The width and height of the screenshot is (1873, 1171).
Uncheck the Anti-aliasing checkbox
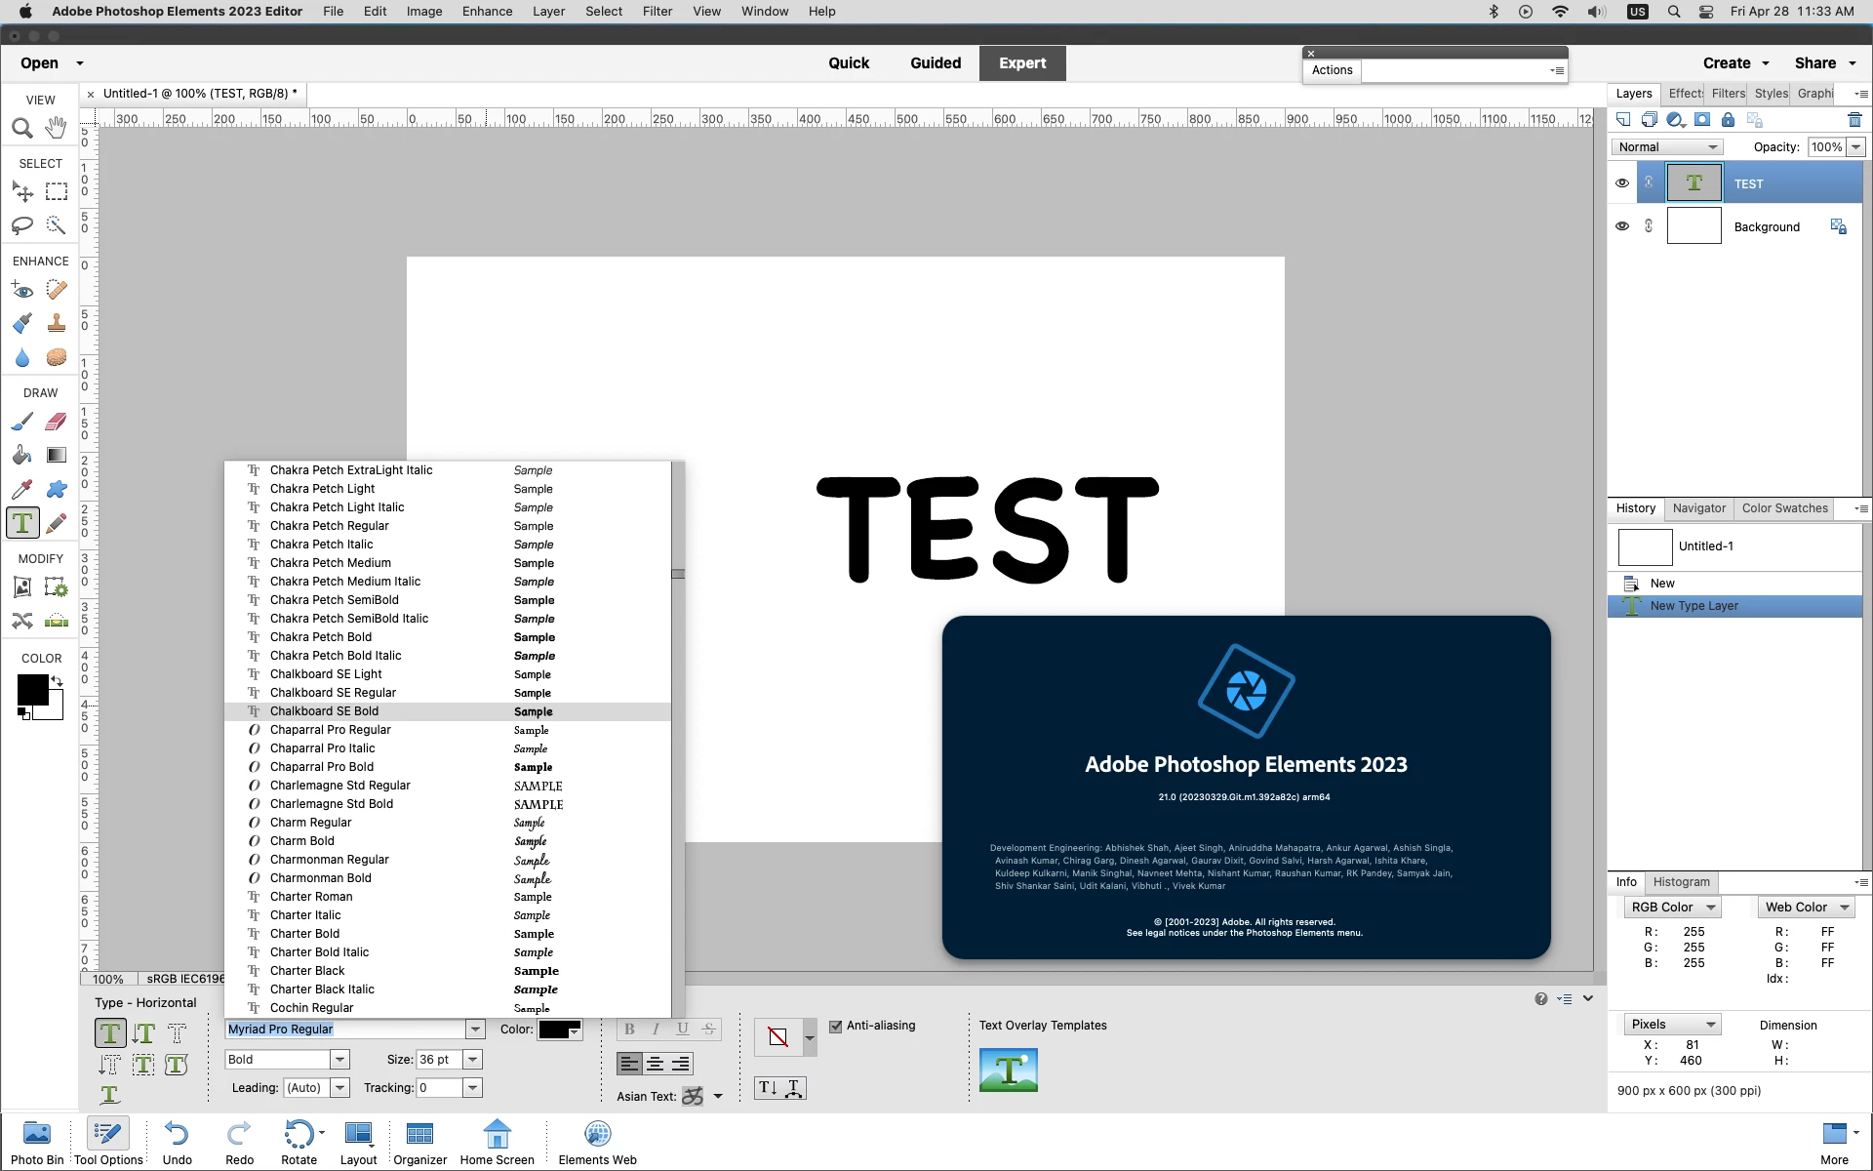pyautogui.click(x=836, y=1026)
